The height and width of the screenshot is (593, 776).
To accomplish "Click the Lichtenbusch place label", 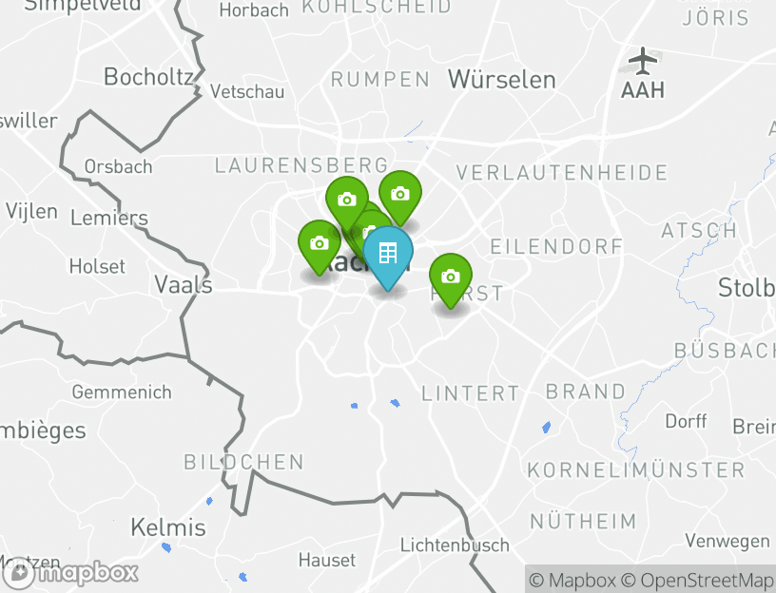I will (455, 545).
